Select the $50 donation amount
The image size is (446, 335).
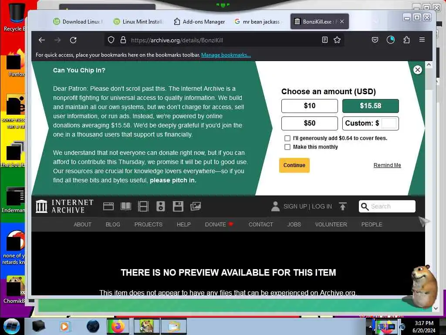(310, 123)
